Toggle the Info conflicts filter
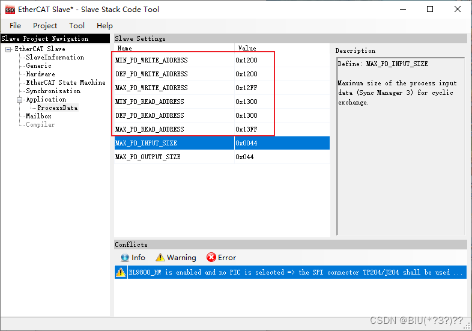This screenshot has width=472, height=331. point(133,258)
